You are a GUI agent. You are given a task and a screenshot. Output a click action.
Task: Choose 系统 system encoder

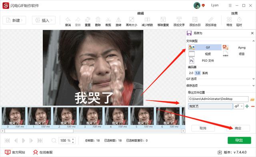point(205,73)
